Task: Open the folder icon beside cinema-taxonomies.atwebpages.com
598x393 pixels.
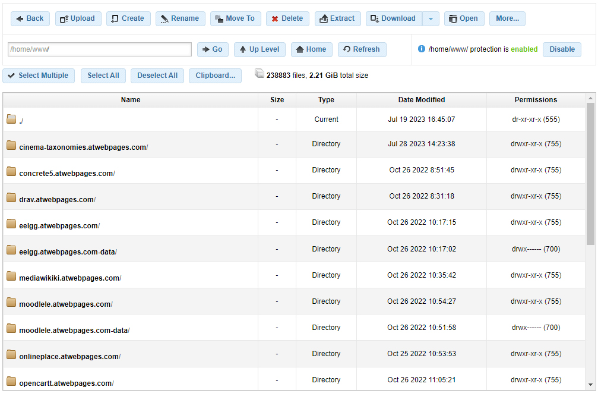Action: tap(11, 144)
